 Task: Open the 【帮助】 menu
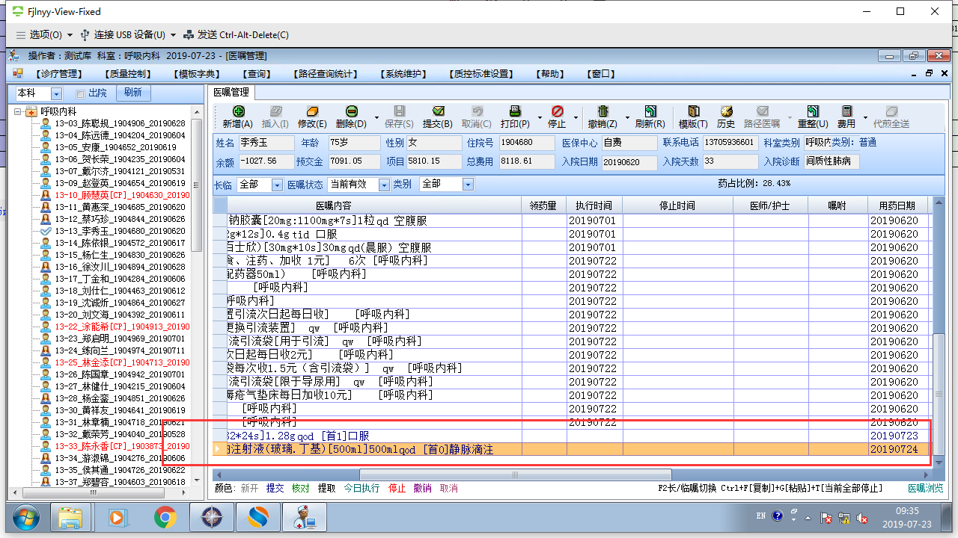pyautogui.click(x=551, y=74)
